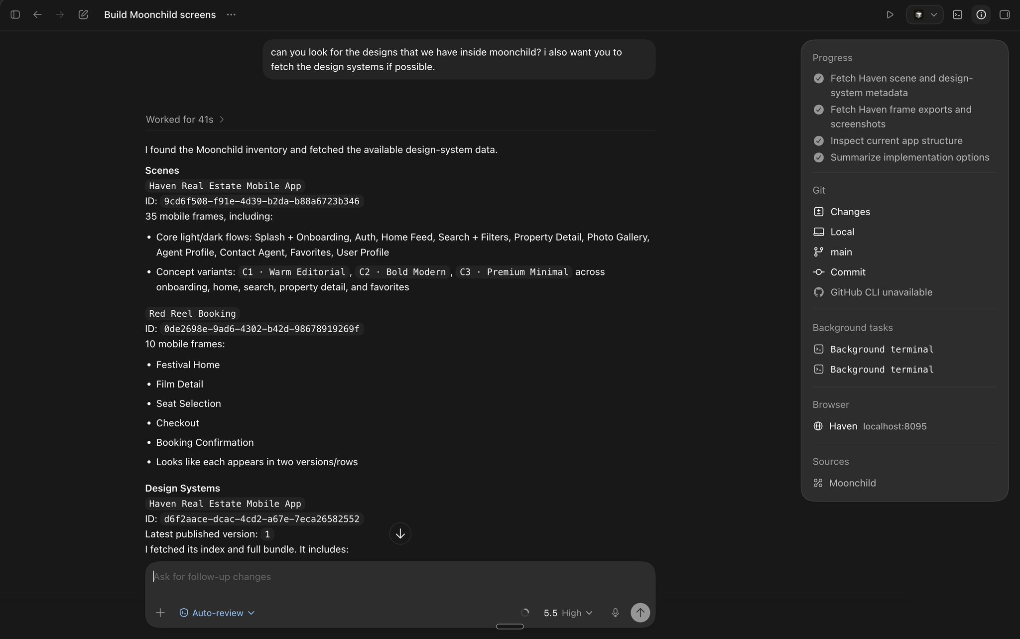Open the Haven localhost:8095 browser link
Viewport: 1020px width, 639px height.
pos(870,426)
